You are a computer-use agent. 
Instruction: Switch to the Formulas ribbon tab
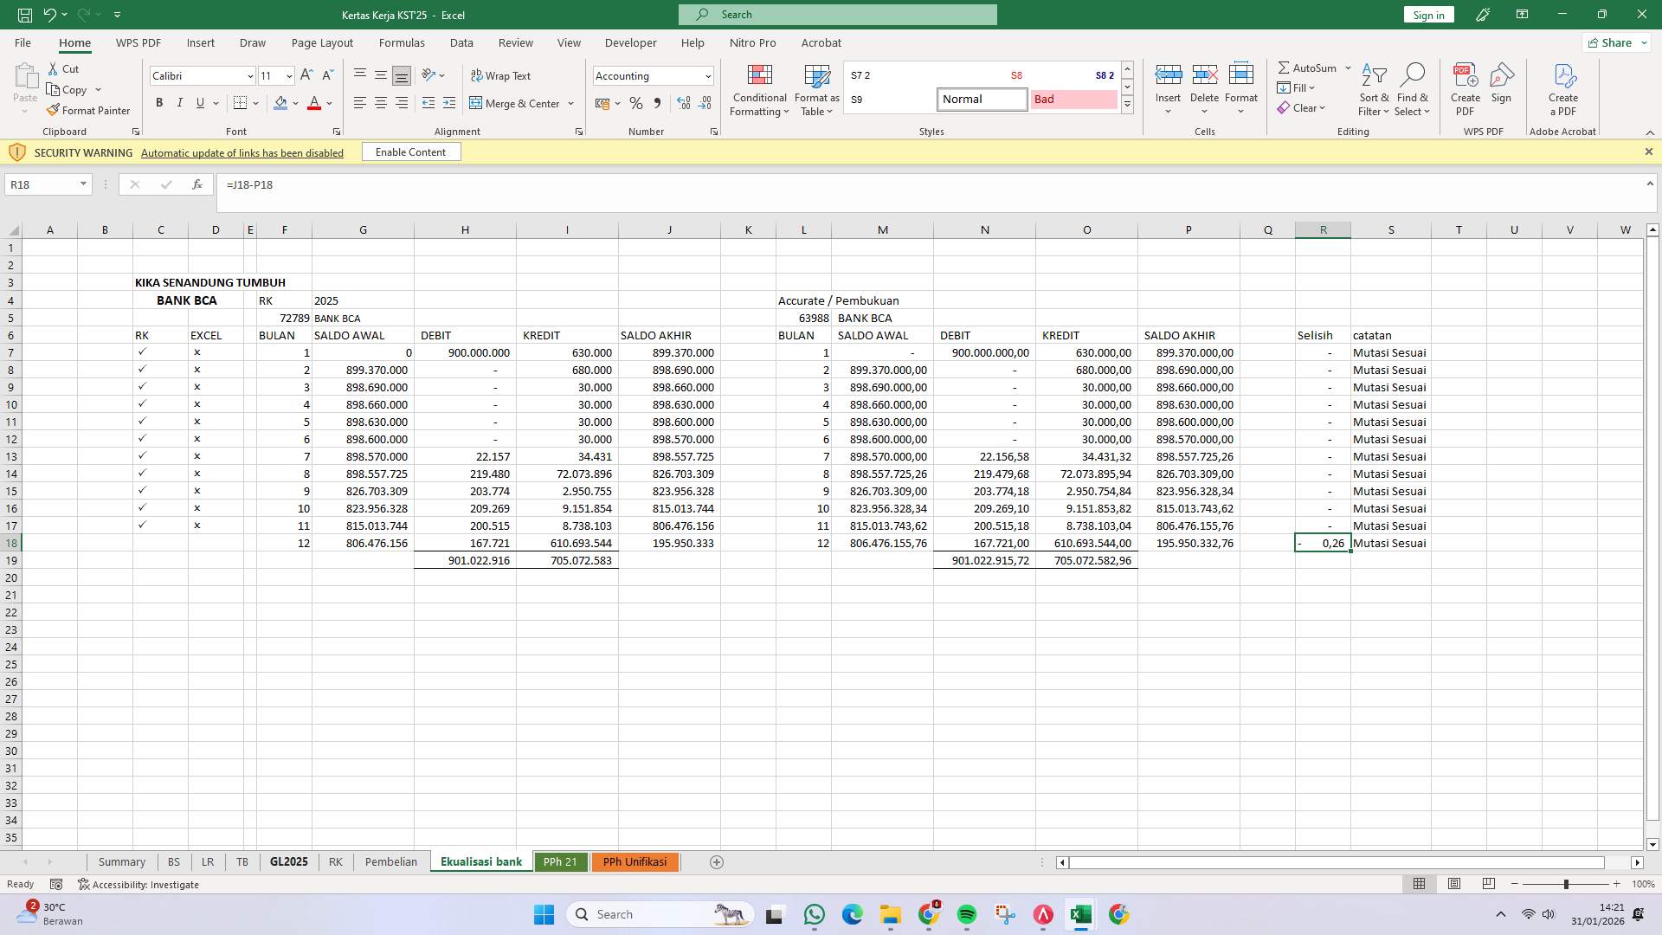pyautogui.click(x=402, y=42)
